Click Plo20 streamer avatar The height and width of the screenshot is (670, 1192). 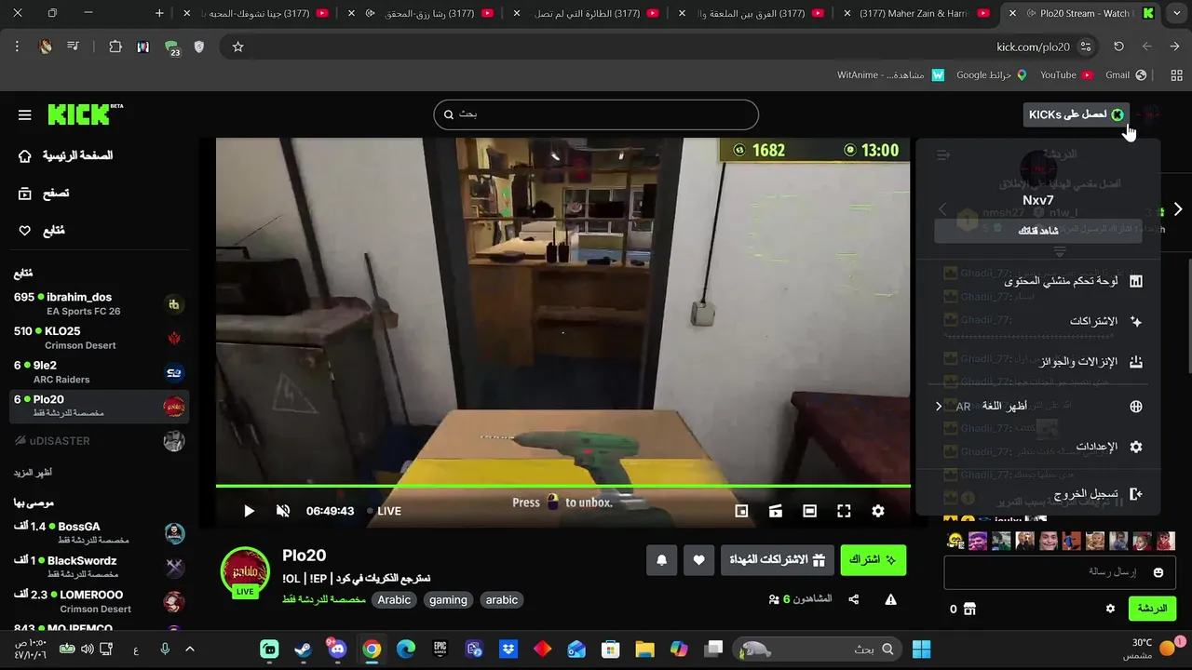[x=245, y=571]
